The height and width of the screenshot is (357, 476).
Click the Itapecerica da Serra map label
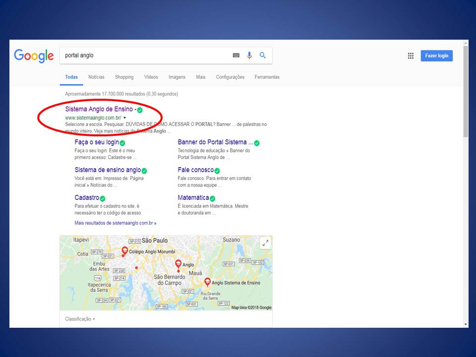click(99, 288)
